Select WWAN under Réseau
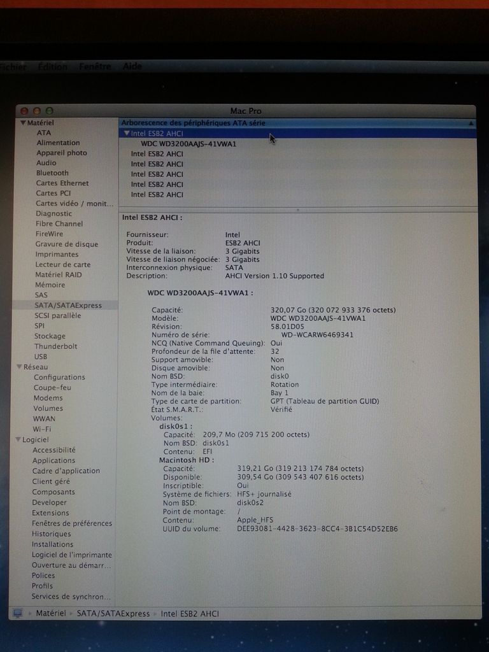Image resolution: width=489 pixels, height=652 pixels. pyautogui.click(x=44, y=419)
